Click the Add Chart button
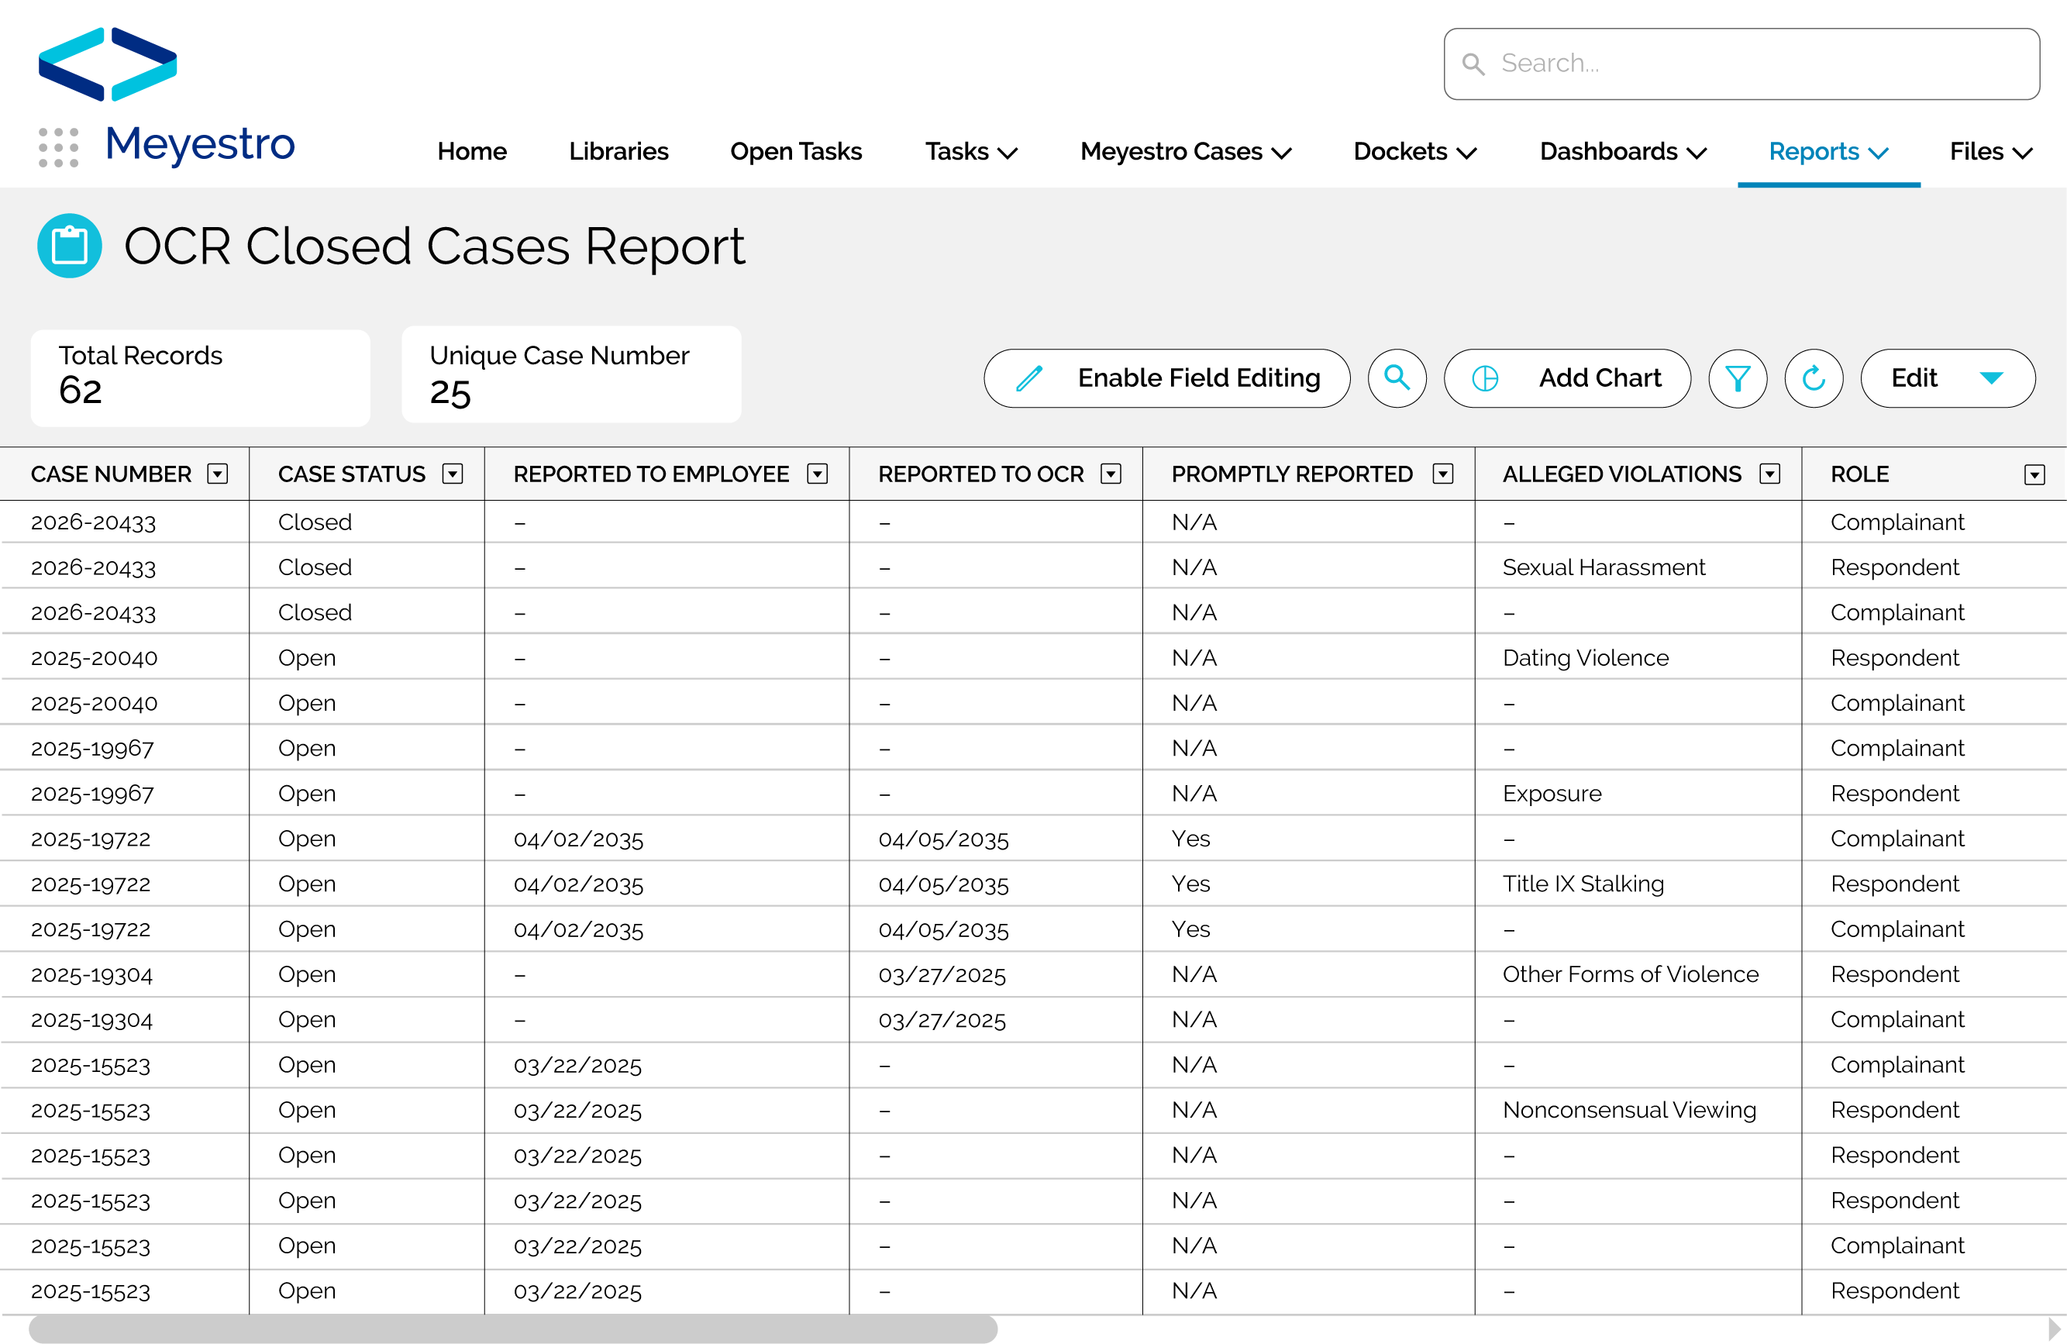The image size is (2067, 1344). click(x=1568, y=378)
